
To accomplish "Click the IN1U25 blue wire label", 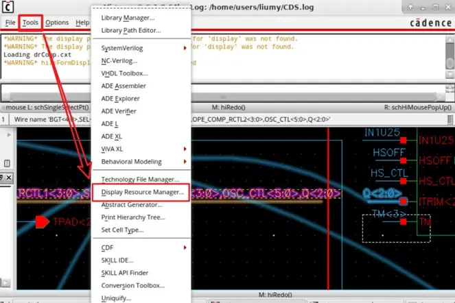I will 382,132.
